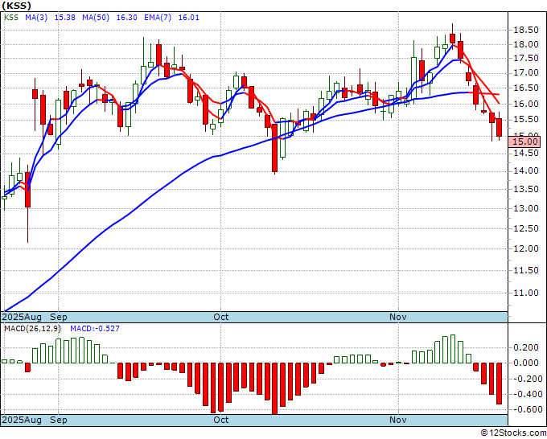The width and height of the screenshot is (547, 439).
Task: Click the 14.50 price axis label
Action: (x=526, y=153)
